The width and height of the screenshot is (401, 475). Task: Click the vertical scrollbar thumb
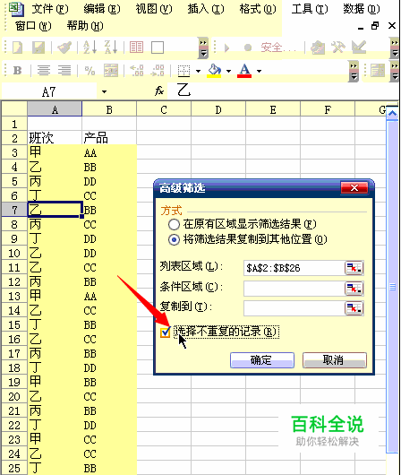393,286
